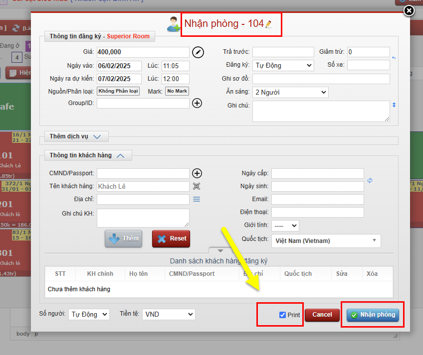423x355 pixels.
Task: Toggle the Không Phân loại source tag
Action: [118, 91]
